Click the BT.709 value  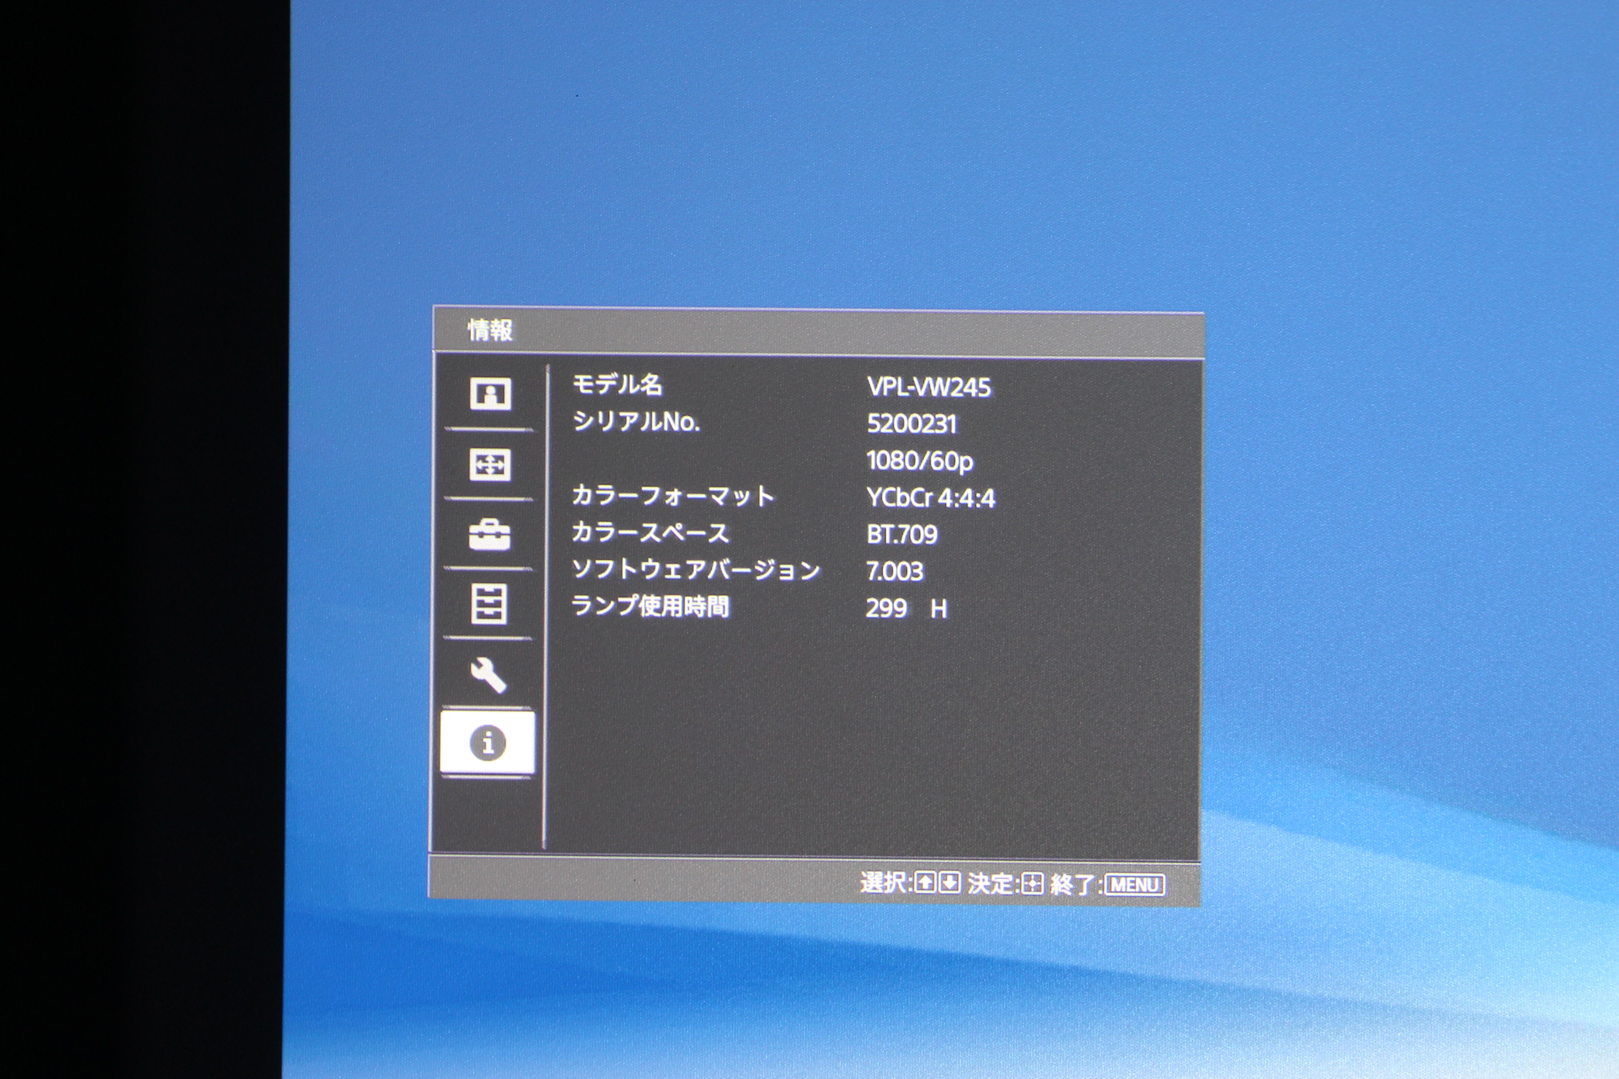click(x=902, y=535)
